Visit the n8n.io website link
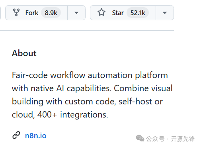 coord(36,136)
